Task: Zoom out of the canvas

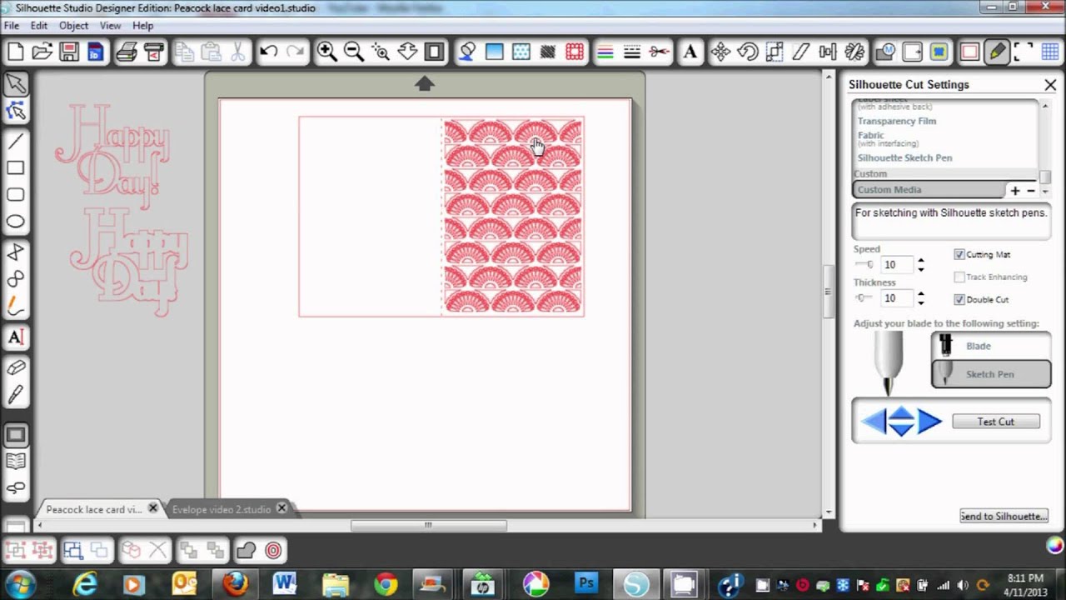Action: (x=353, y=52)
